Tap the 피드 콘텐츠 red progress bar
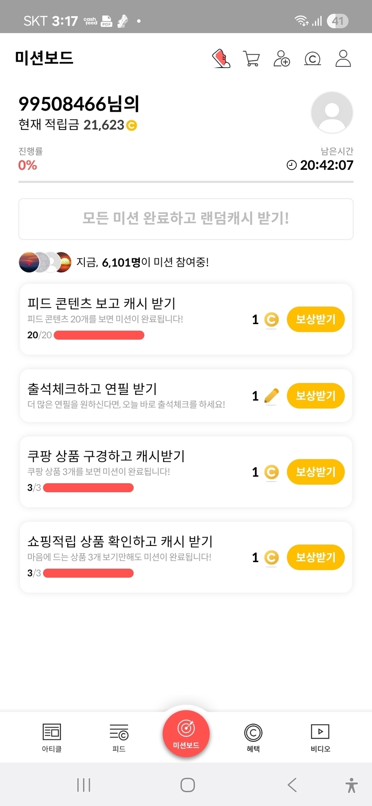Viewport: 372px width, 806px height. (x=99, y=335)
